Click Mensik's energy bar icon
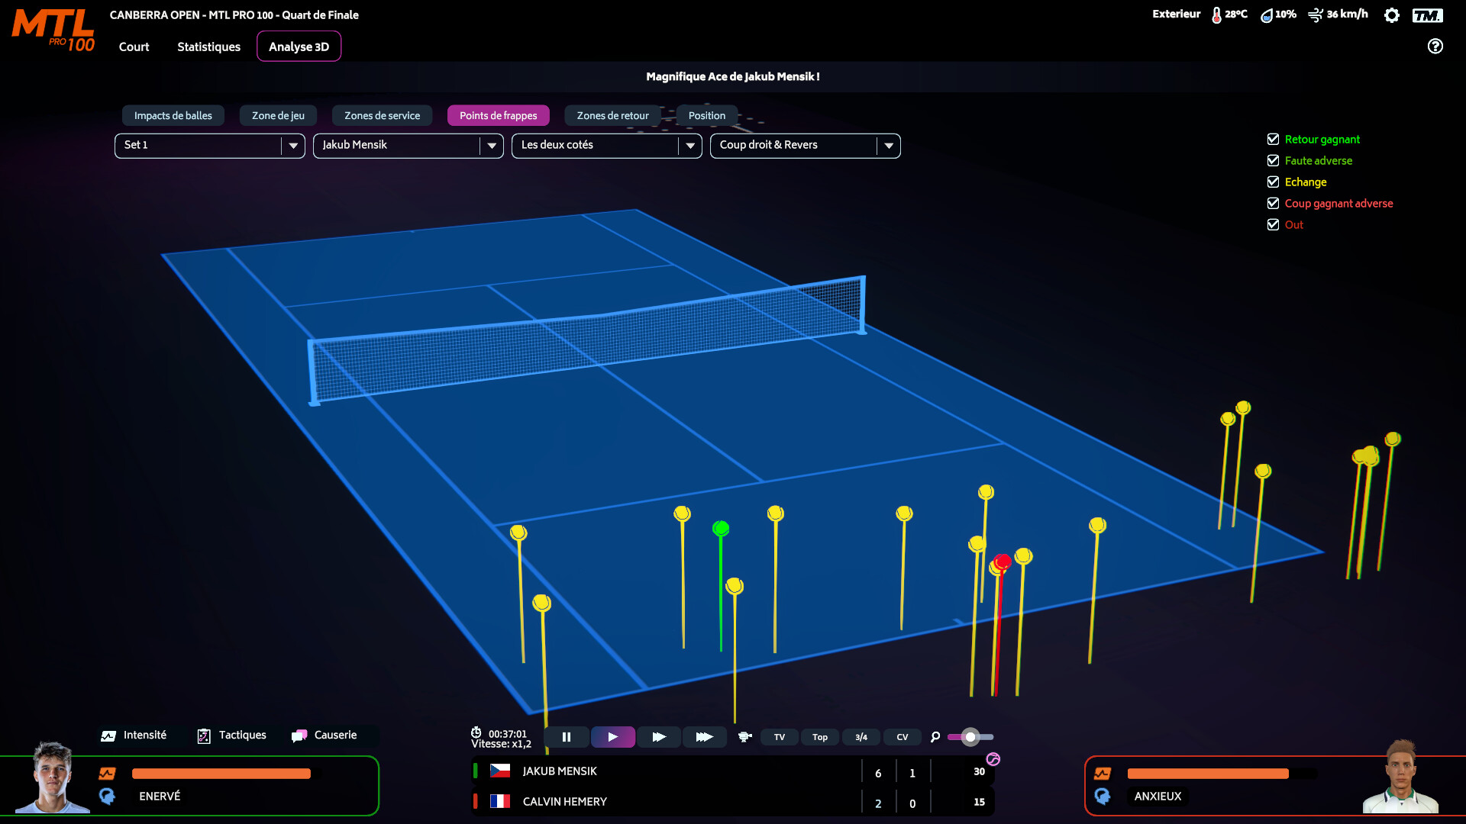This screenshot has height=824, width=1466. tap(107, 774)
